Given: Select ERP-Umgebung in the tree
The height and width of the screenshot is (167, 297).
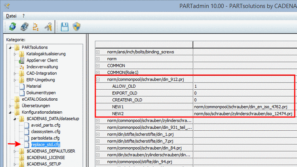Looking at the screenshot, I should [40, 80].
